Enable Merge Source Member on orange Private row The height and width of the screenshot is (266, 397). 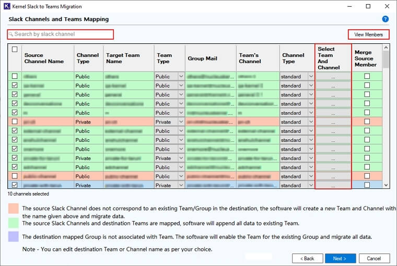(x=367, y=122)
